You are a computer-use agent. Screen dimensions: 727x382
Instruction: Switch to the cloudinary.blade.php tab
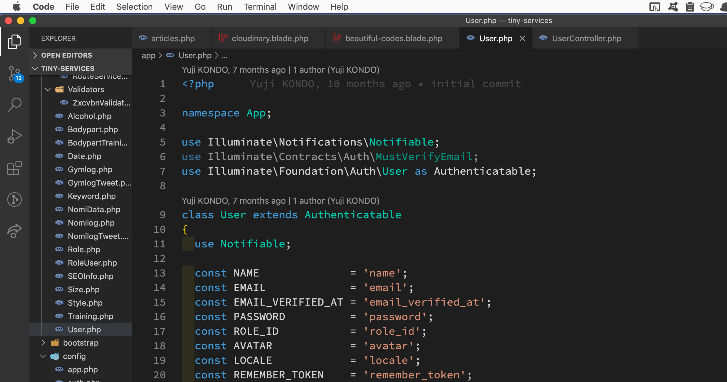click(270, 39)
